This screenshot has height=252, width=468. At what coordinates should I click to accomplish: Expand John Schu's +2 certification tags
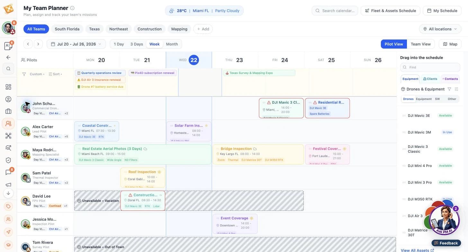point(66,113)
